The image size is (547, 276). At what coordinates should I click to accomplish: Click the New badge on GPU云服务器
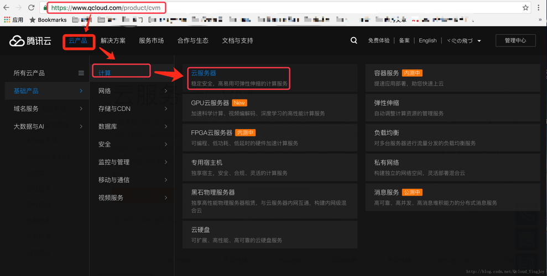point(239,103)
